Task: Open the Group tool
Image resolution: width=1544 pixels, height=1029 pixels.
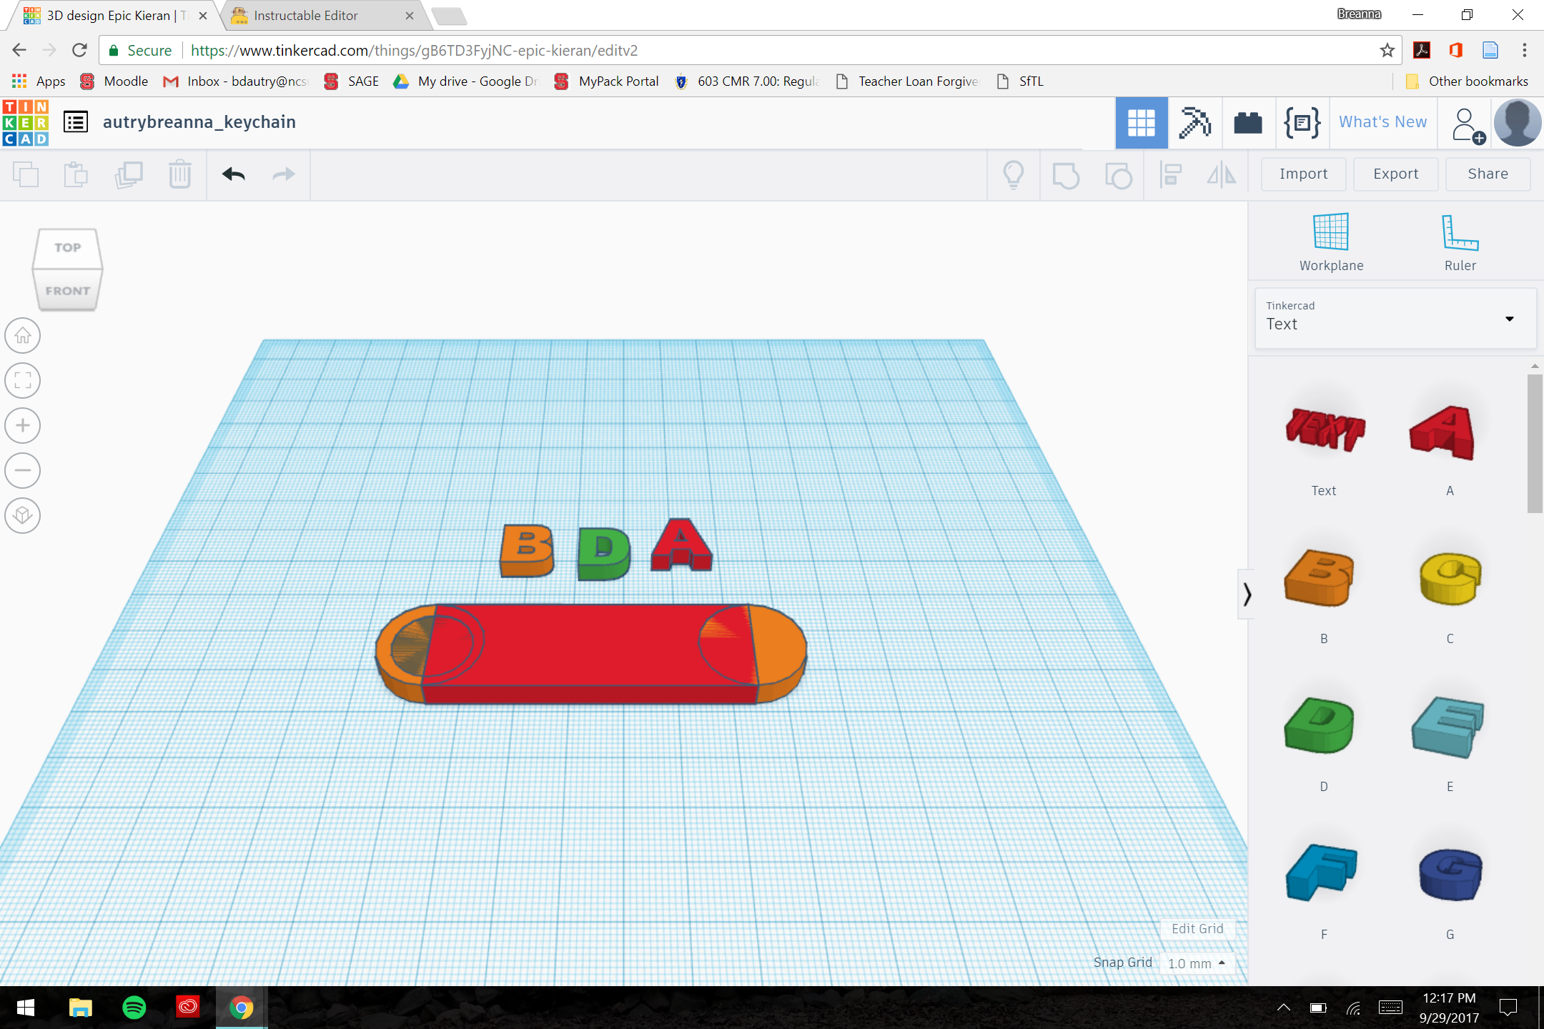Action: point(1065,174)
